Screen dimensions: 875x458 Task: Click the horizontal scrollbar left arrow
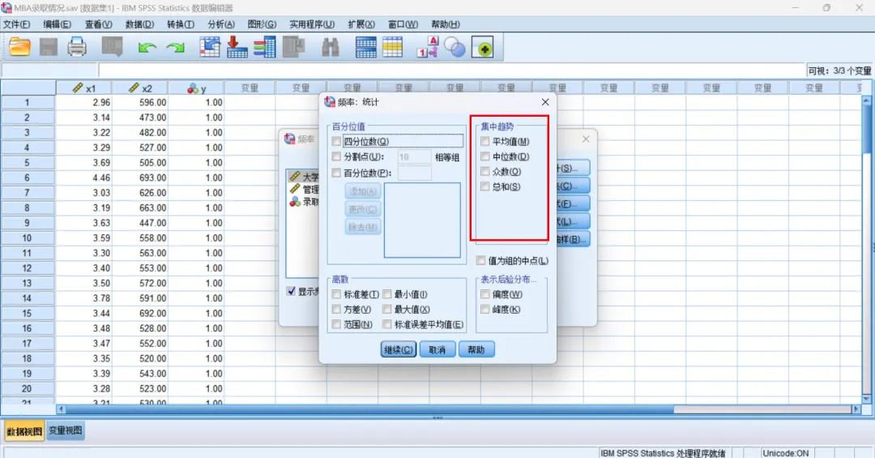coord(61,409)
